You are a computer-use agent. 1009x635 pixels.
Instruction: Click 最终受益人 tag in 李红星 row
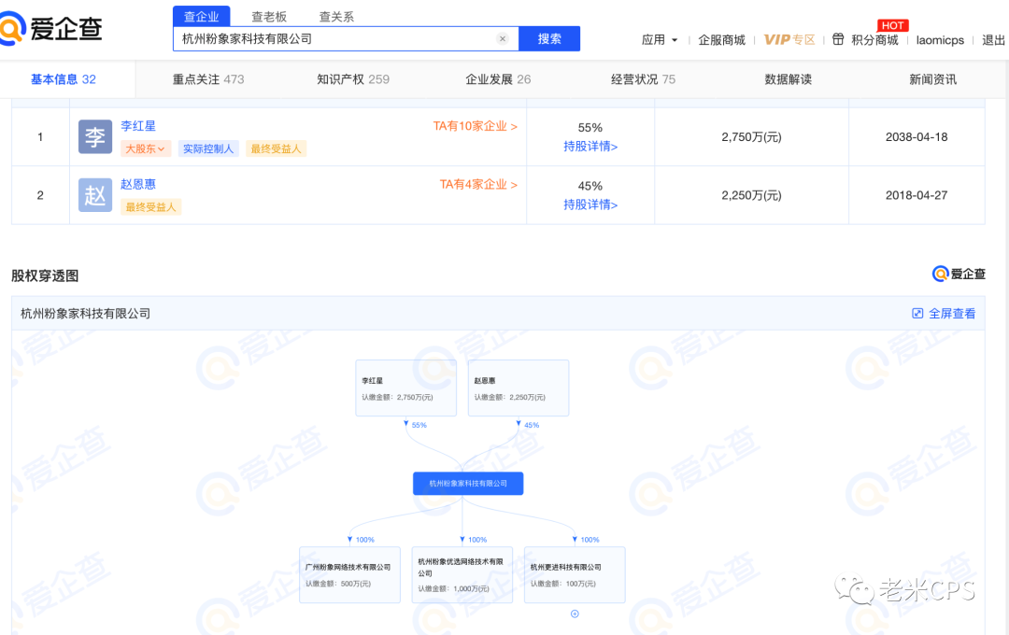276,148
